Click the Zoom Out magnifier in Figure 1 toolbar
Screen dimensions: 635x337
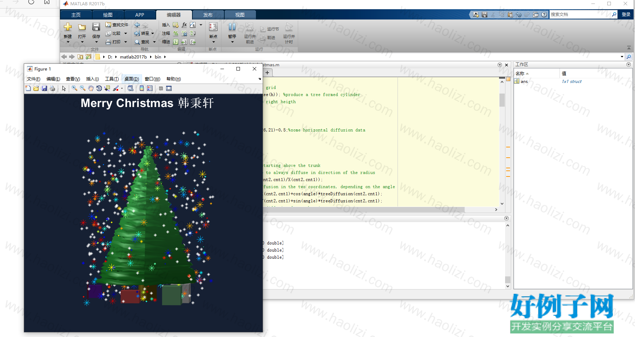(x=83, y=88)
